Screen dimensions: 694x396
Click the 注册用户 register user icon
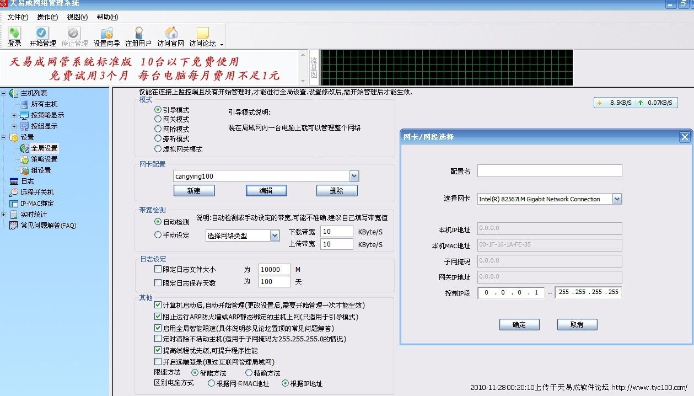[138, 37]
